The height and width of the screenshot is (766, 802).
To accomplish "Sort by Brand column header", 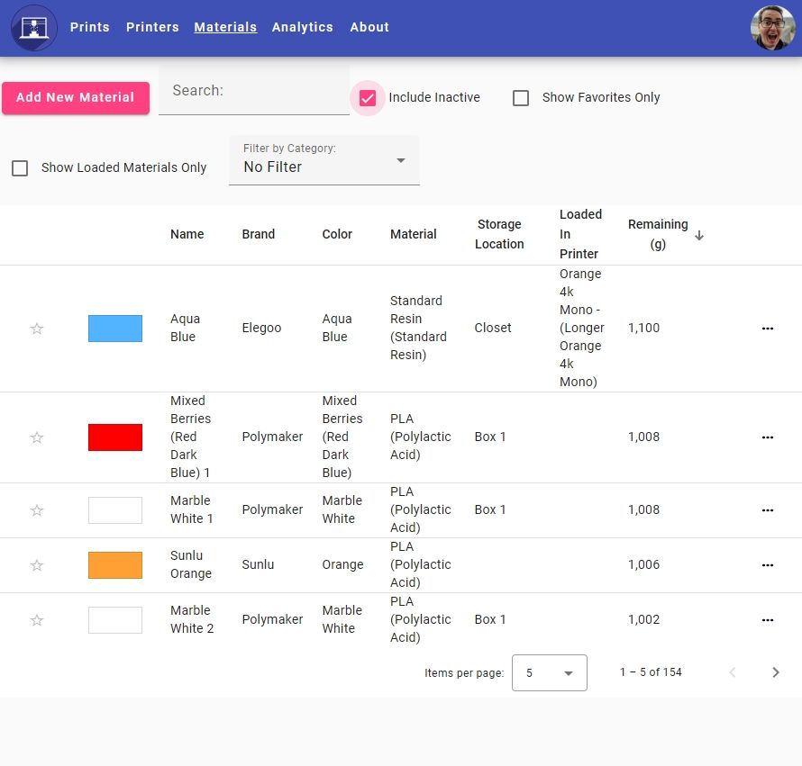I will coord(259,234).
